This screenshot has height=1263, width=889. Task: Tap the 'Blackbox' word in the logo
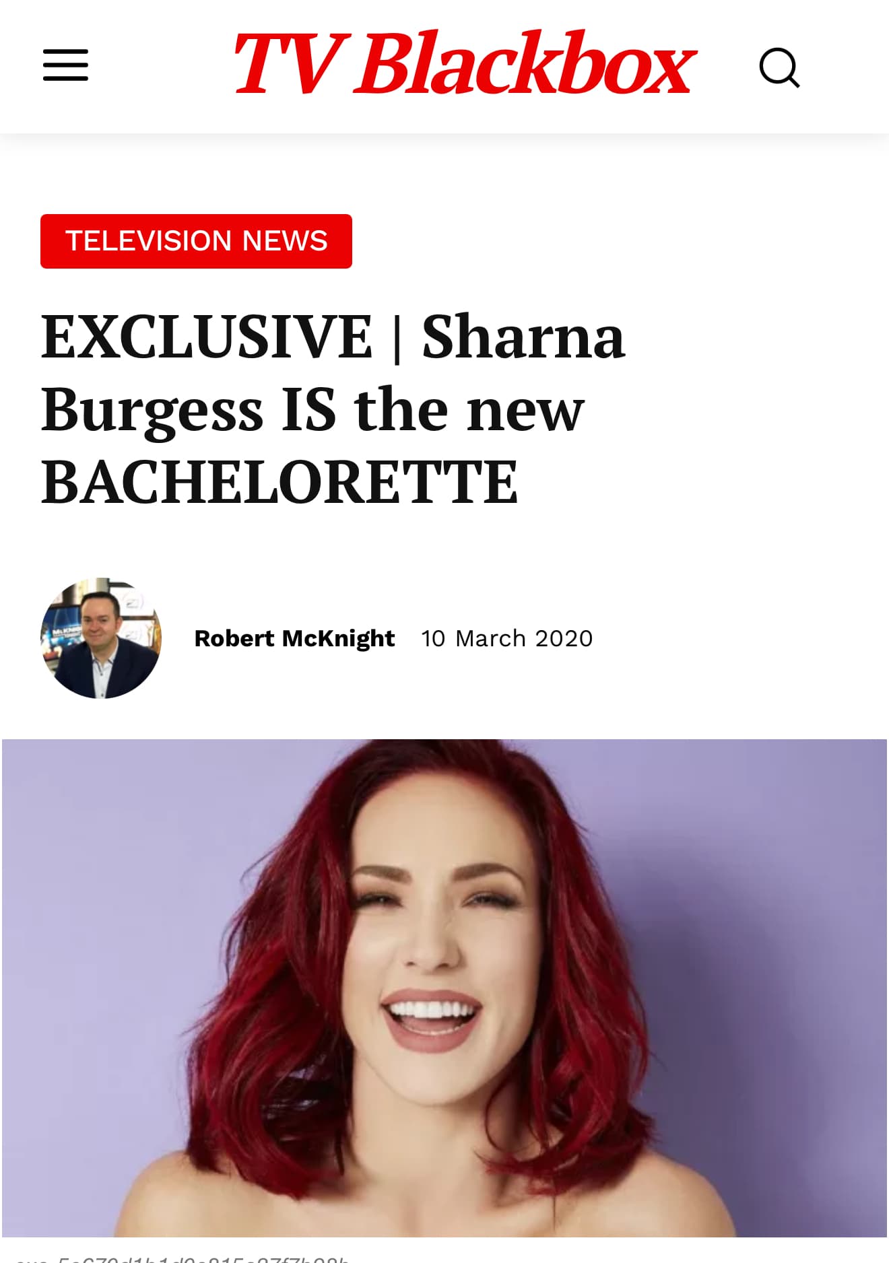525,63
